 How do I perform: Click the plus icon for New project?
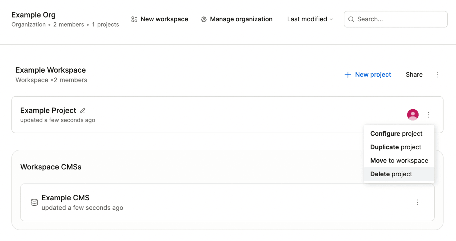pos(348,75)
